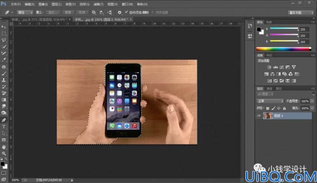Select the Rectangle shape tool
Screen dimensions: 317x183
click(4, 140)
